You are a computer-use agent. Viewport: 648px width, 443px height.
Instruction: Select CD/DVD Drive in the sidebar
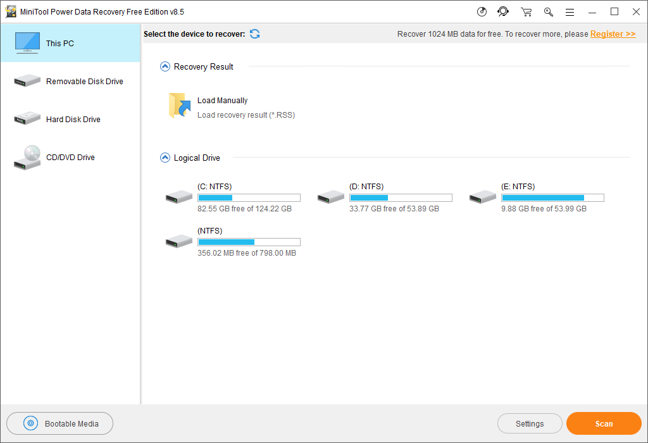coord(70,158)
